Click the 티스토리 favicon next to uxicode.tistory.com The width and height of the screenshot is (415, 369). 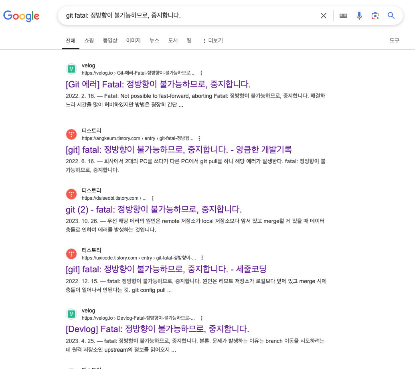click(x=71, y=253)
